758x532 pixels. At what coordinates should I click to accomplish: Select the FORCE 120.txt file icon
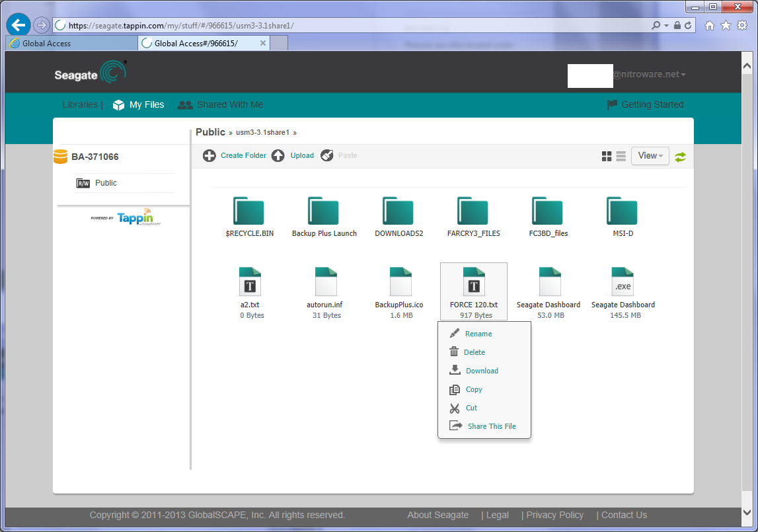(x=474, y=282)
